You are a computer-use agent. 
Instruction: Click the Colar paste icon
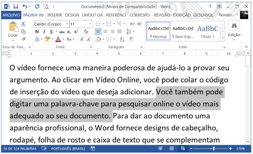click(13, 27)
